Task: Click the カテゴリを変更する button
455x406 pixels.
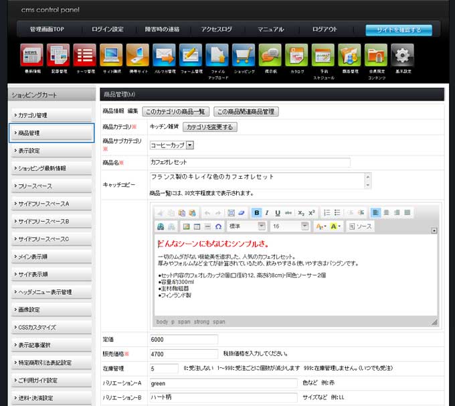Action: [x=209, y=127]
